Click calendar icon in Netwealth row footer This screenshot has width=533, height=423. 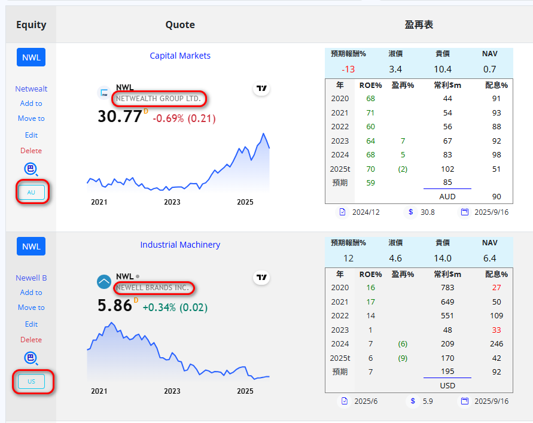point(464,212)
